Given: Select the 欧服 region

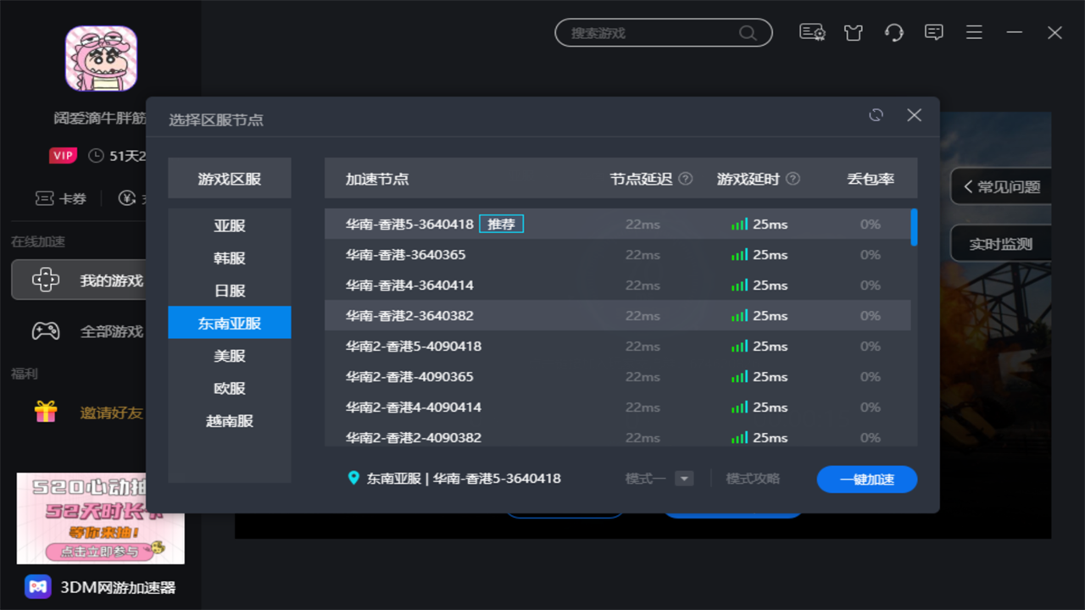Looking at the screenshot, I should 230,388.
